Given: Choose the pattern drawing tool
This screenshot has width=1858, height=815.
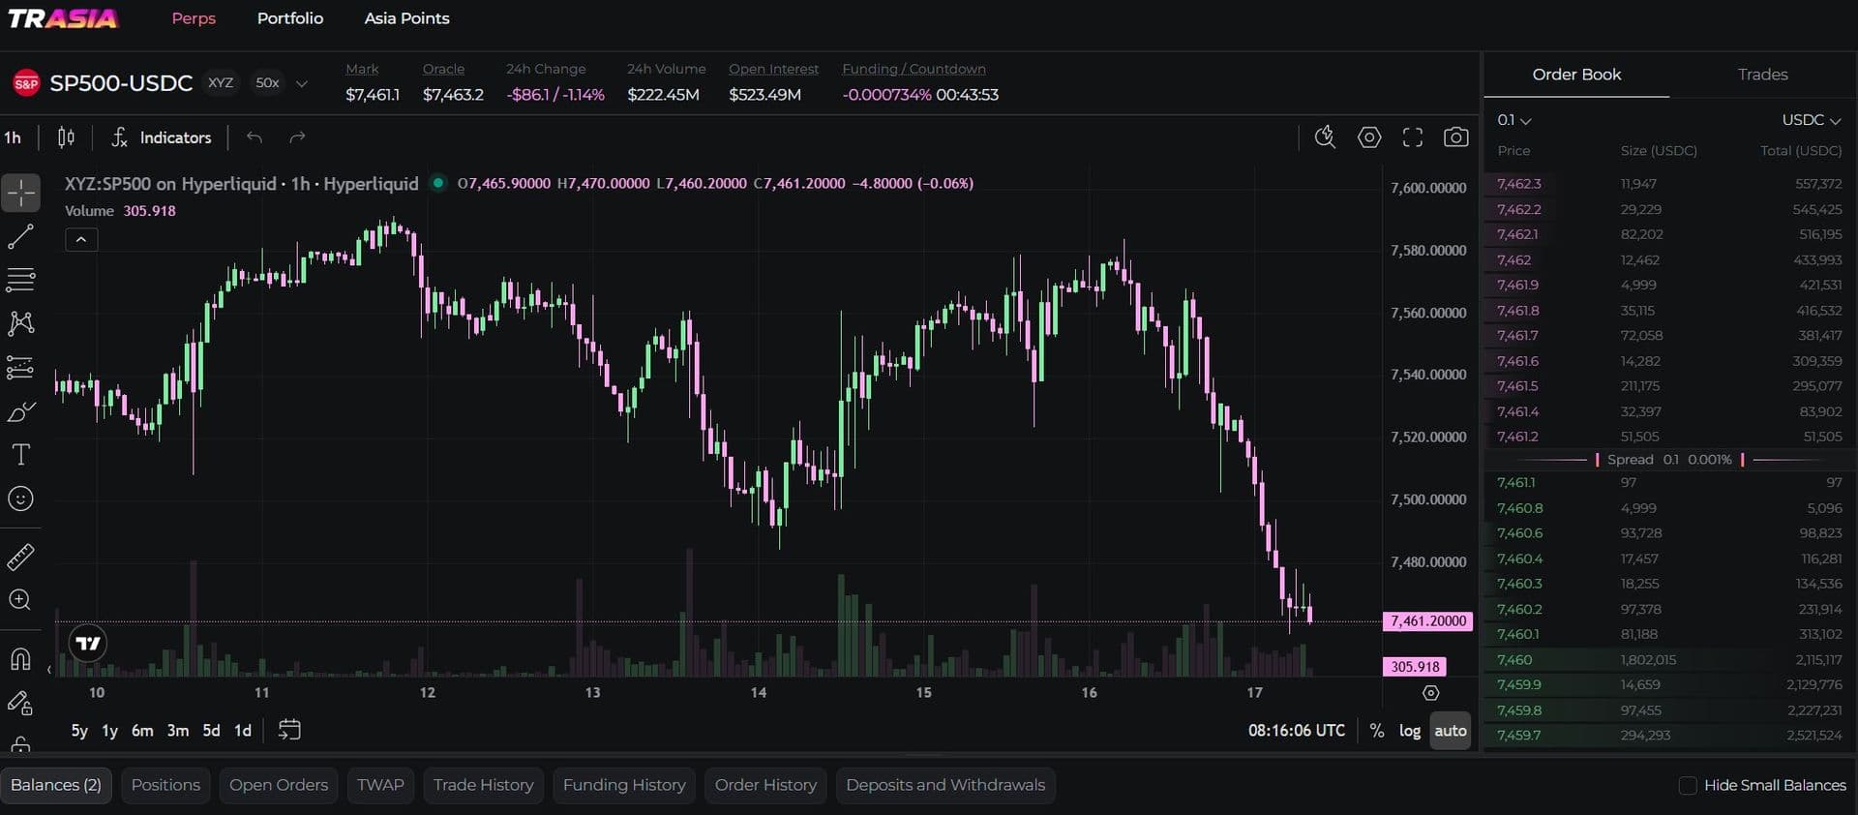Looking at the screenshot, I should point(20,323).
